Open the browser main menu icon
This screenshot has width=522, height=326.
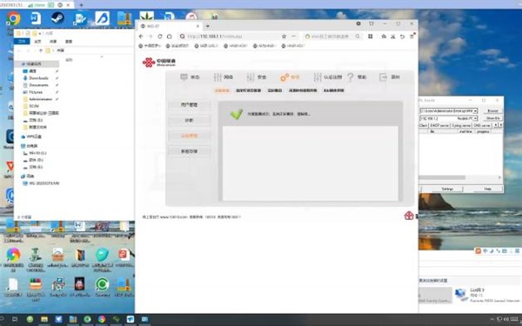412,37
